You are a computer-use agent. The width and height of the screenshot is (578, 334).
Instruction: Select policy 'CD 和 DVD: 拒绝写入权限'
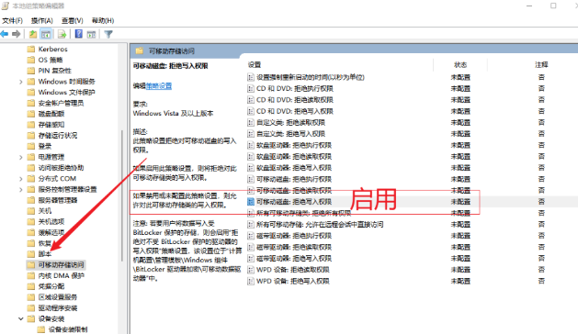tap(295, 111)
